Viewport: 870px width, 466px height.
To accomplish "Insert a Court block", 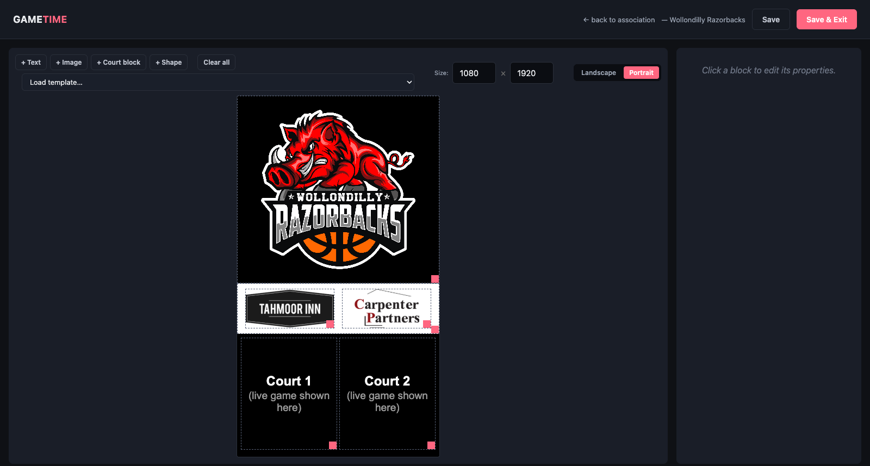I will tap(119, 63).
